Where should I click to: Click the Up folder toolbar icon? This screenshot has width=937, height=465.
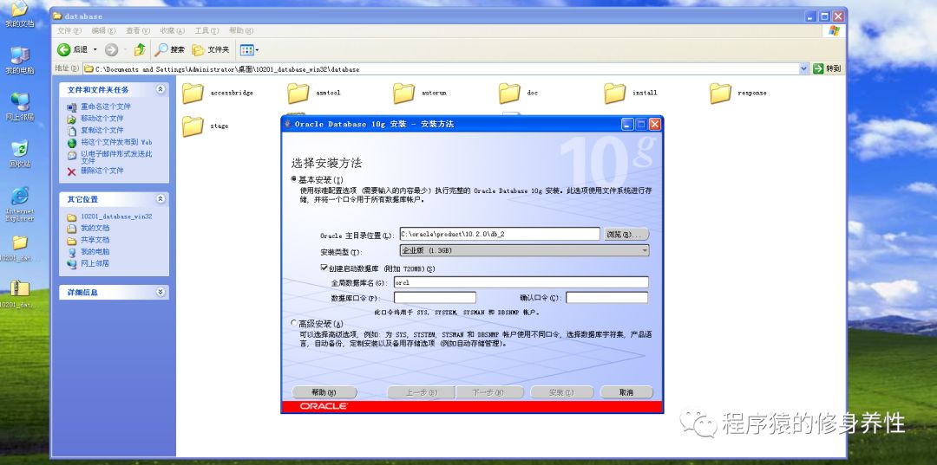click(x=140, y=49)
